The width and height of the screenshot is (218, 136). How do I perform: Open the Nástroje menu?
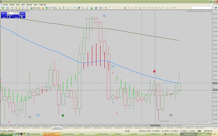pyautogui.click(x=29, y=5)
